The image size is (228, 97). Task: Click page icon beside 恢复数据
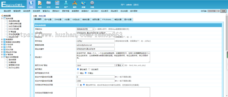tap(8, 62)
